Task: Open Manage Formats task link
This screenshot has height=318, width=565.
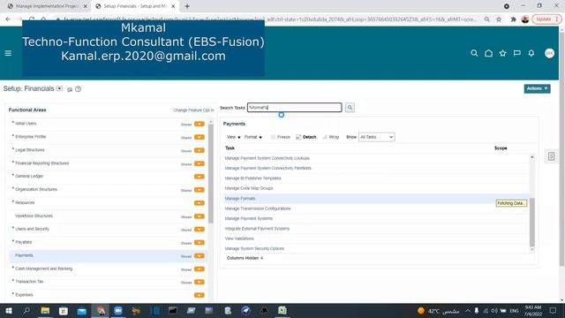Action: coord(240,199)
